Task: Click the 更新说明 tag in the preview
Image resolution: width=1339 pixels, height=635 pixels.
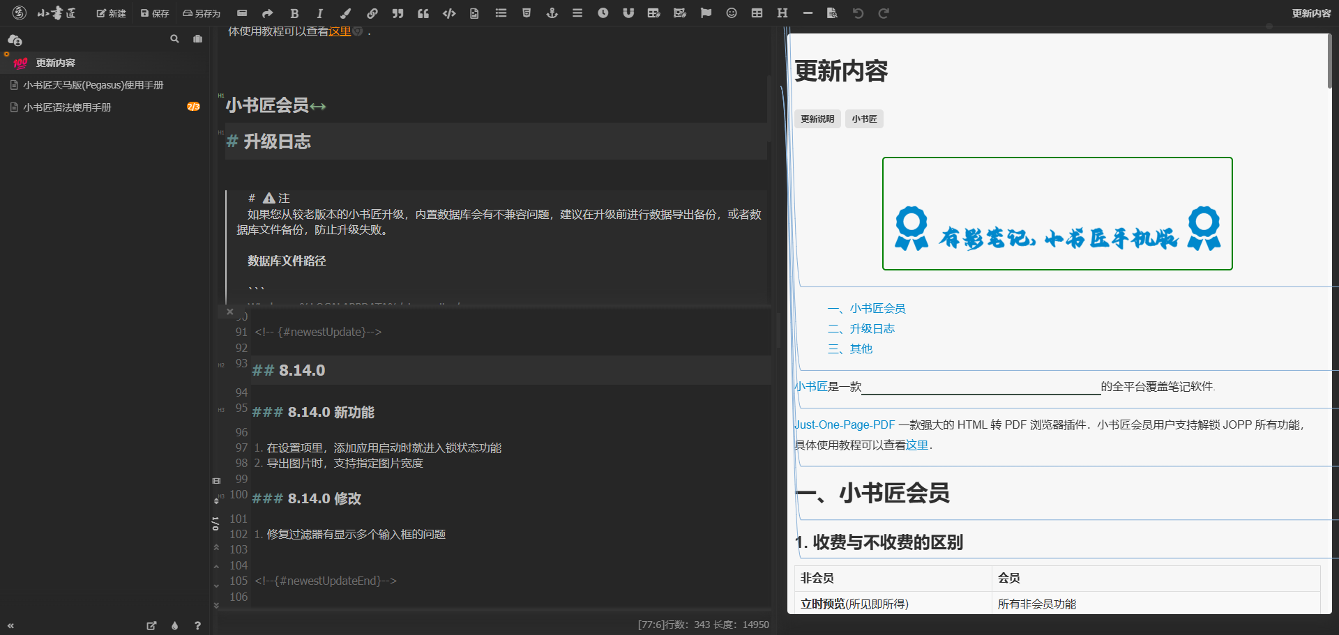Action: (817, 119)
